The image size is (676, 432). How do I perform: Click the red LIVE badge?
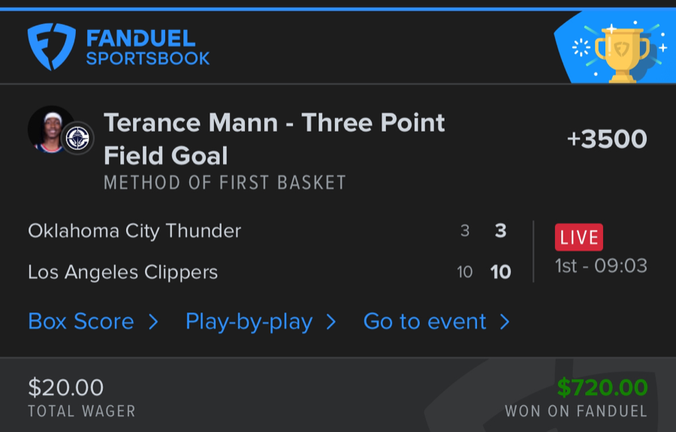coord(578,237)
